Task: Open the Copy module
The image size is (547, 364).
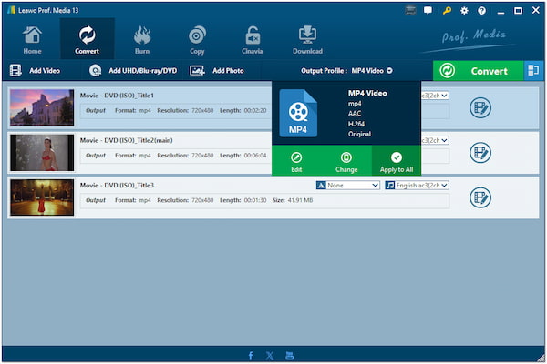Action: [197, 40]
